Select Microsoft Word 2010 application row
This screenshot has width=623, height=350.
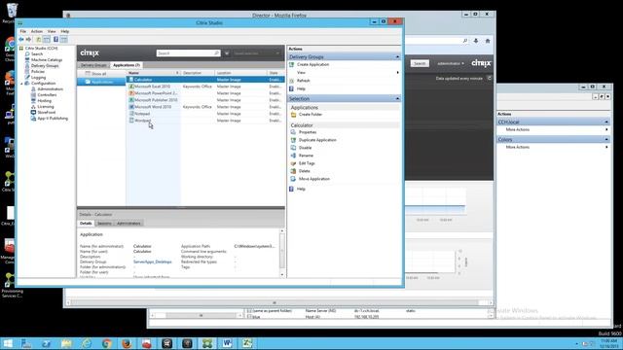click(x=205, y=107)
